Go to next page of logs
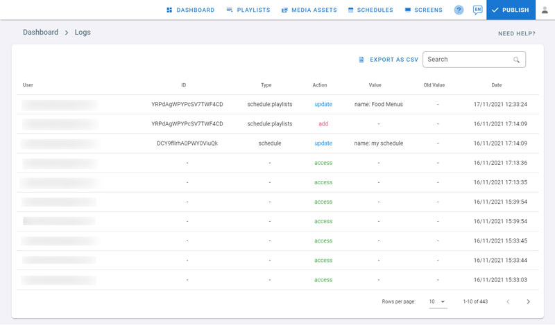Screen dimensions: 555x325 pos(528,301)
